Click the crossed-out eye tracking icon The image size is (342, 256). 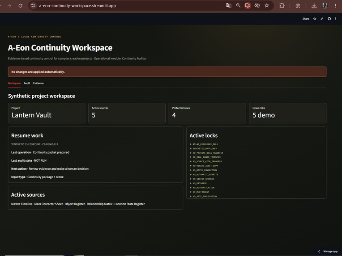pyautogui.click(x=257, y=6)
